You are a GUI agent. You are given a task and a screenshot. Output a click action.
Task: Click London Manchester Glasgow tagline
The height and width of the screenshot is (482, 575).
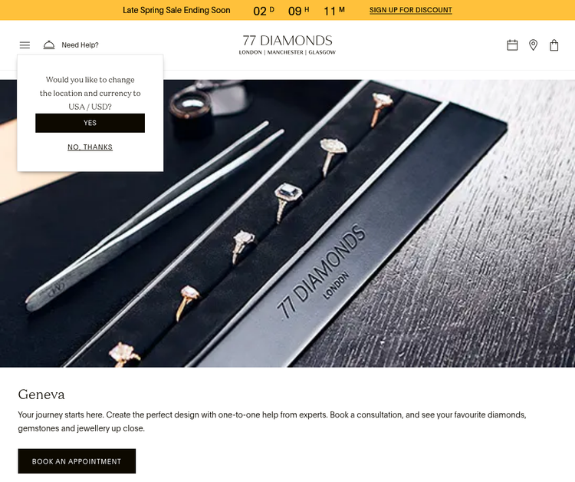tap(287, 52)
